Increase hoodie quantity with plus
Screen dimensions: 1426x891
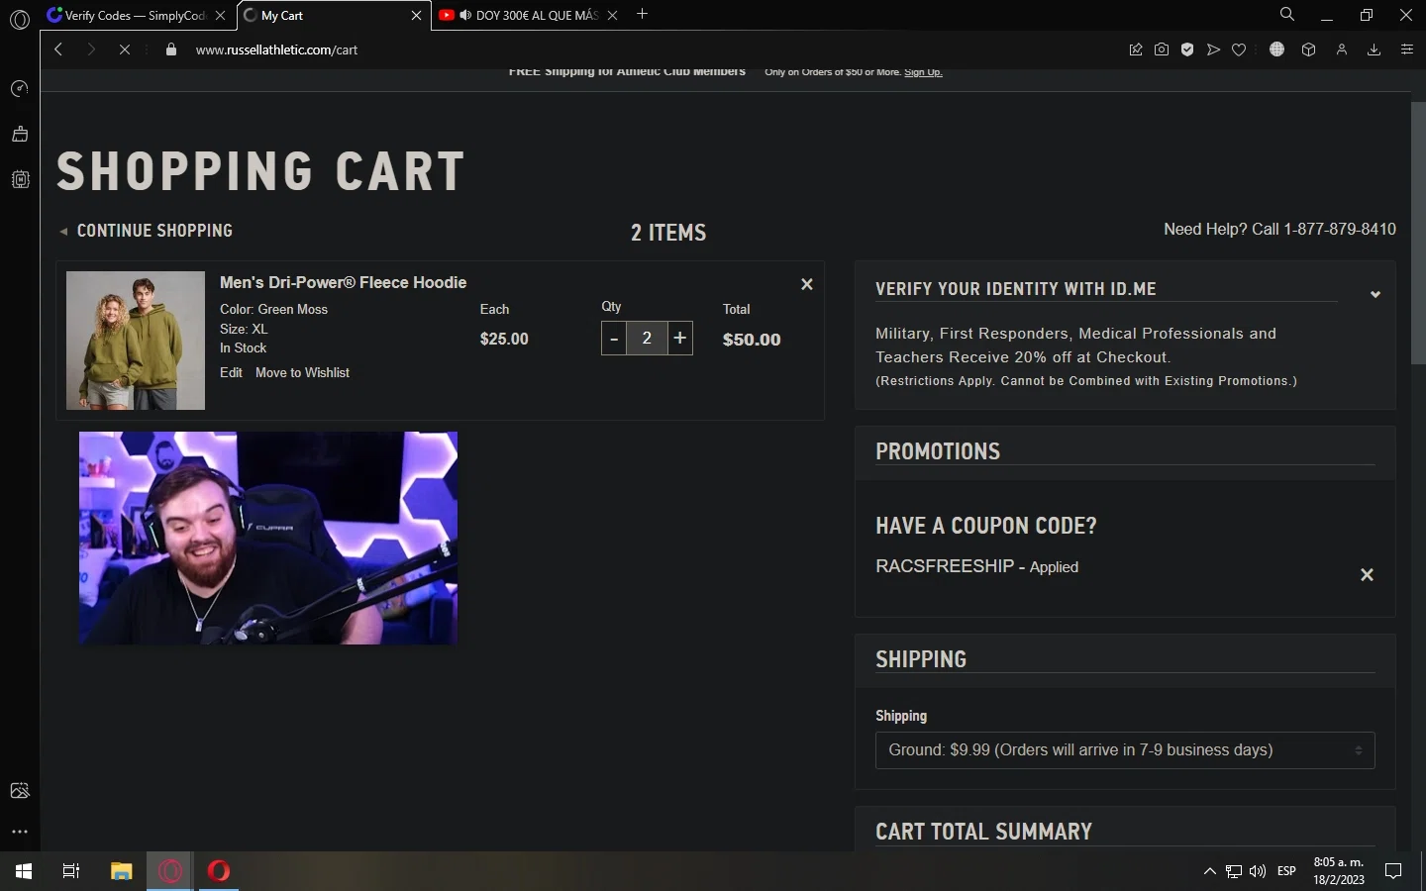click(x=680, y=339)
